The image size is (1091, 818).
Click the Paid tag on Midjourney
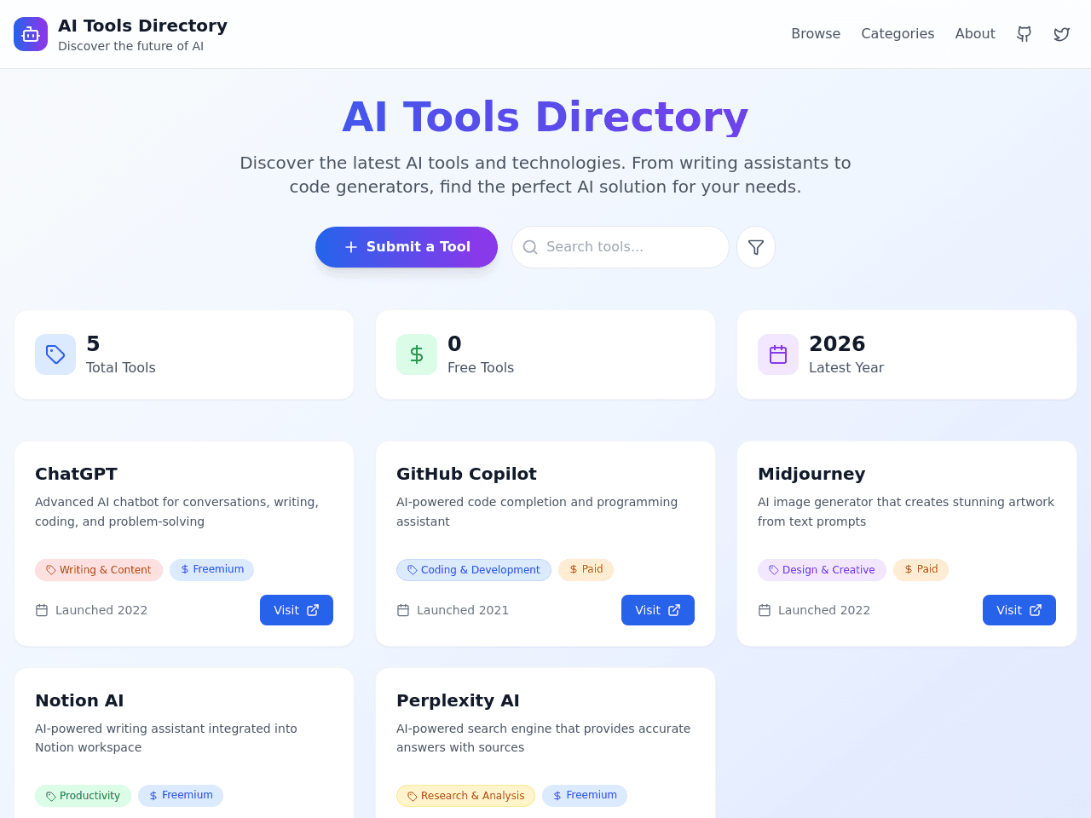(921, 569)
